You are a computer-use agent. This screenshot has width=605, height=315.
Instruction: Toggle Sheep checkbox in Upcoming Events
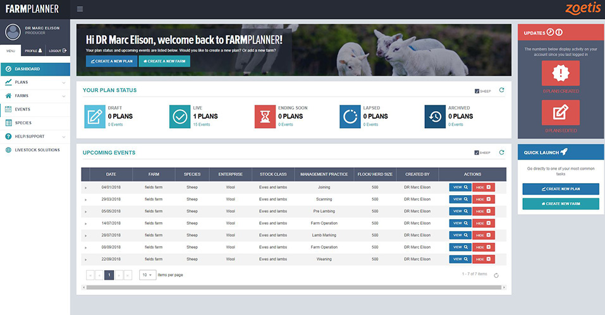[x=477, y=153]
